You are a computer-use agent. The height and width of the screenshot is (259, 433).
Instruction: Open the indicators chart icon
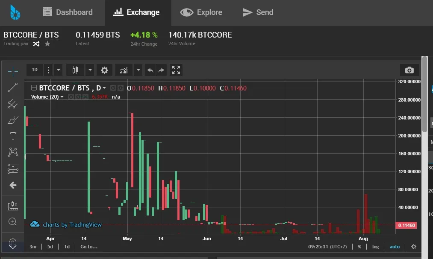pos(124,70)
